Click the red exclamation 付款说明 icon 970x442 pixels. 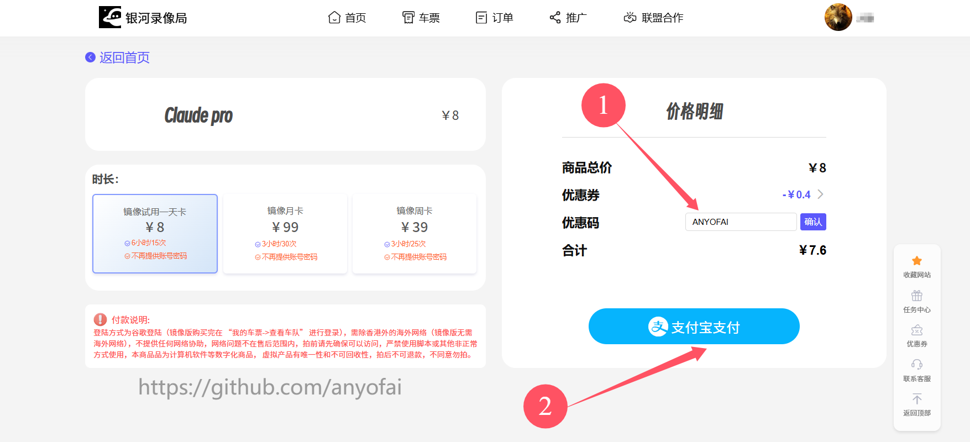tap(100, 319)
